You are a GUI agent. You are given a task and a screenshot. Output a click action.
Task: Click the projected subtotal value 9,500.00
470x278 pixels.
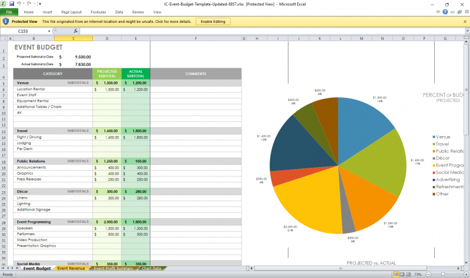pos(83,57)
